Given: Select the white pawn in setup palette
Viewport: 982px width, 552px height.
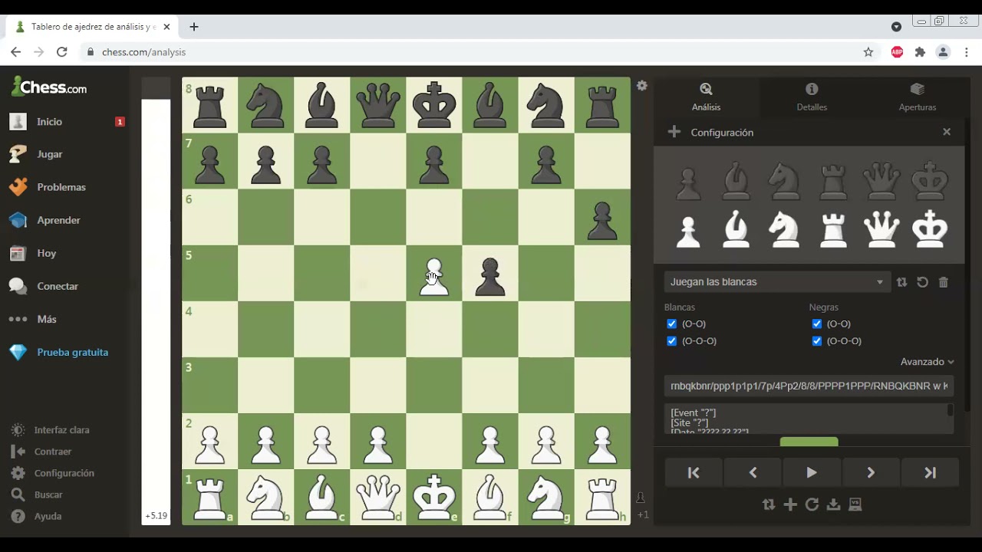Looking at the screenshot, I should coord(688,231).
